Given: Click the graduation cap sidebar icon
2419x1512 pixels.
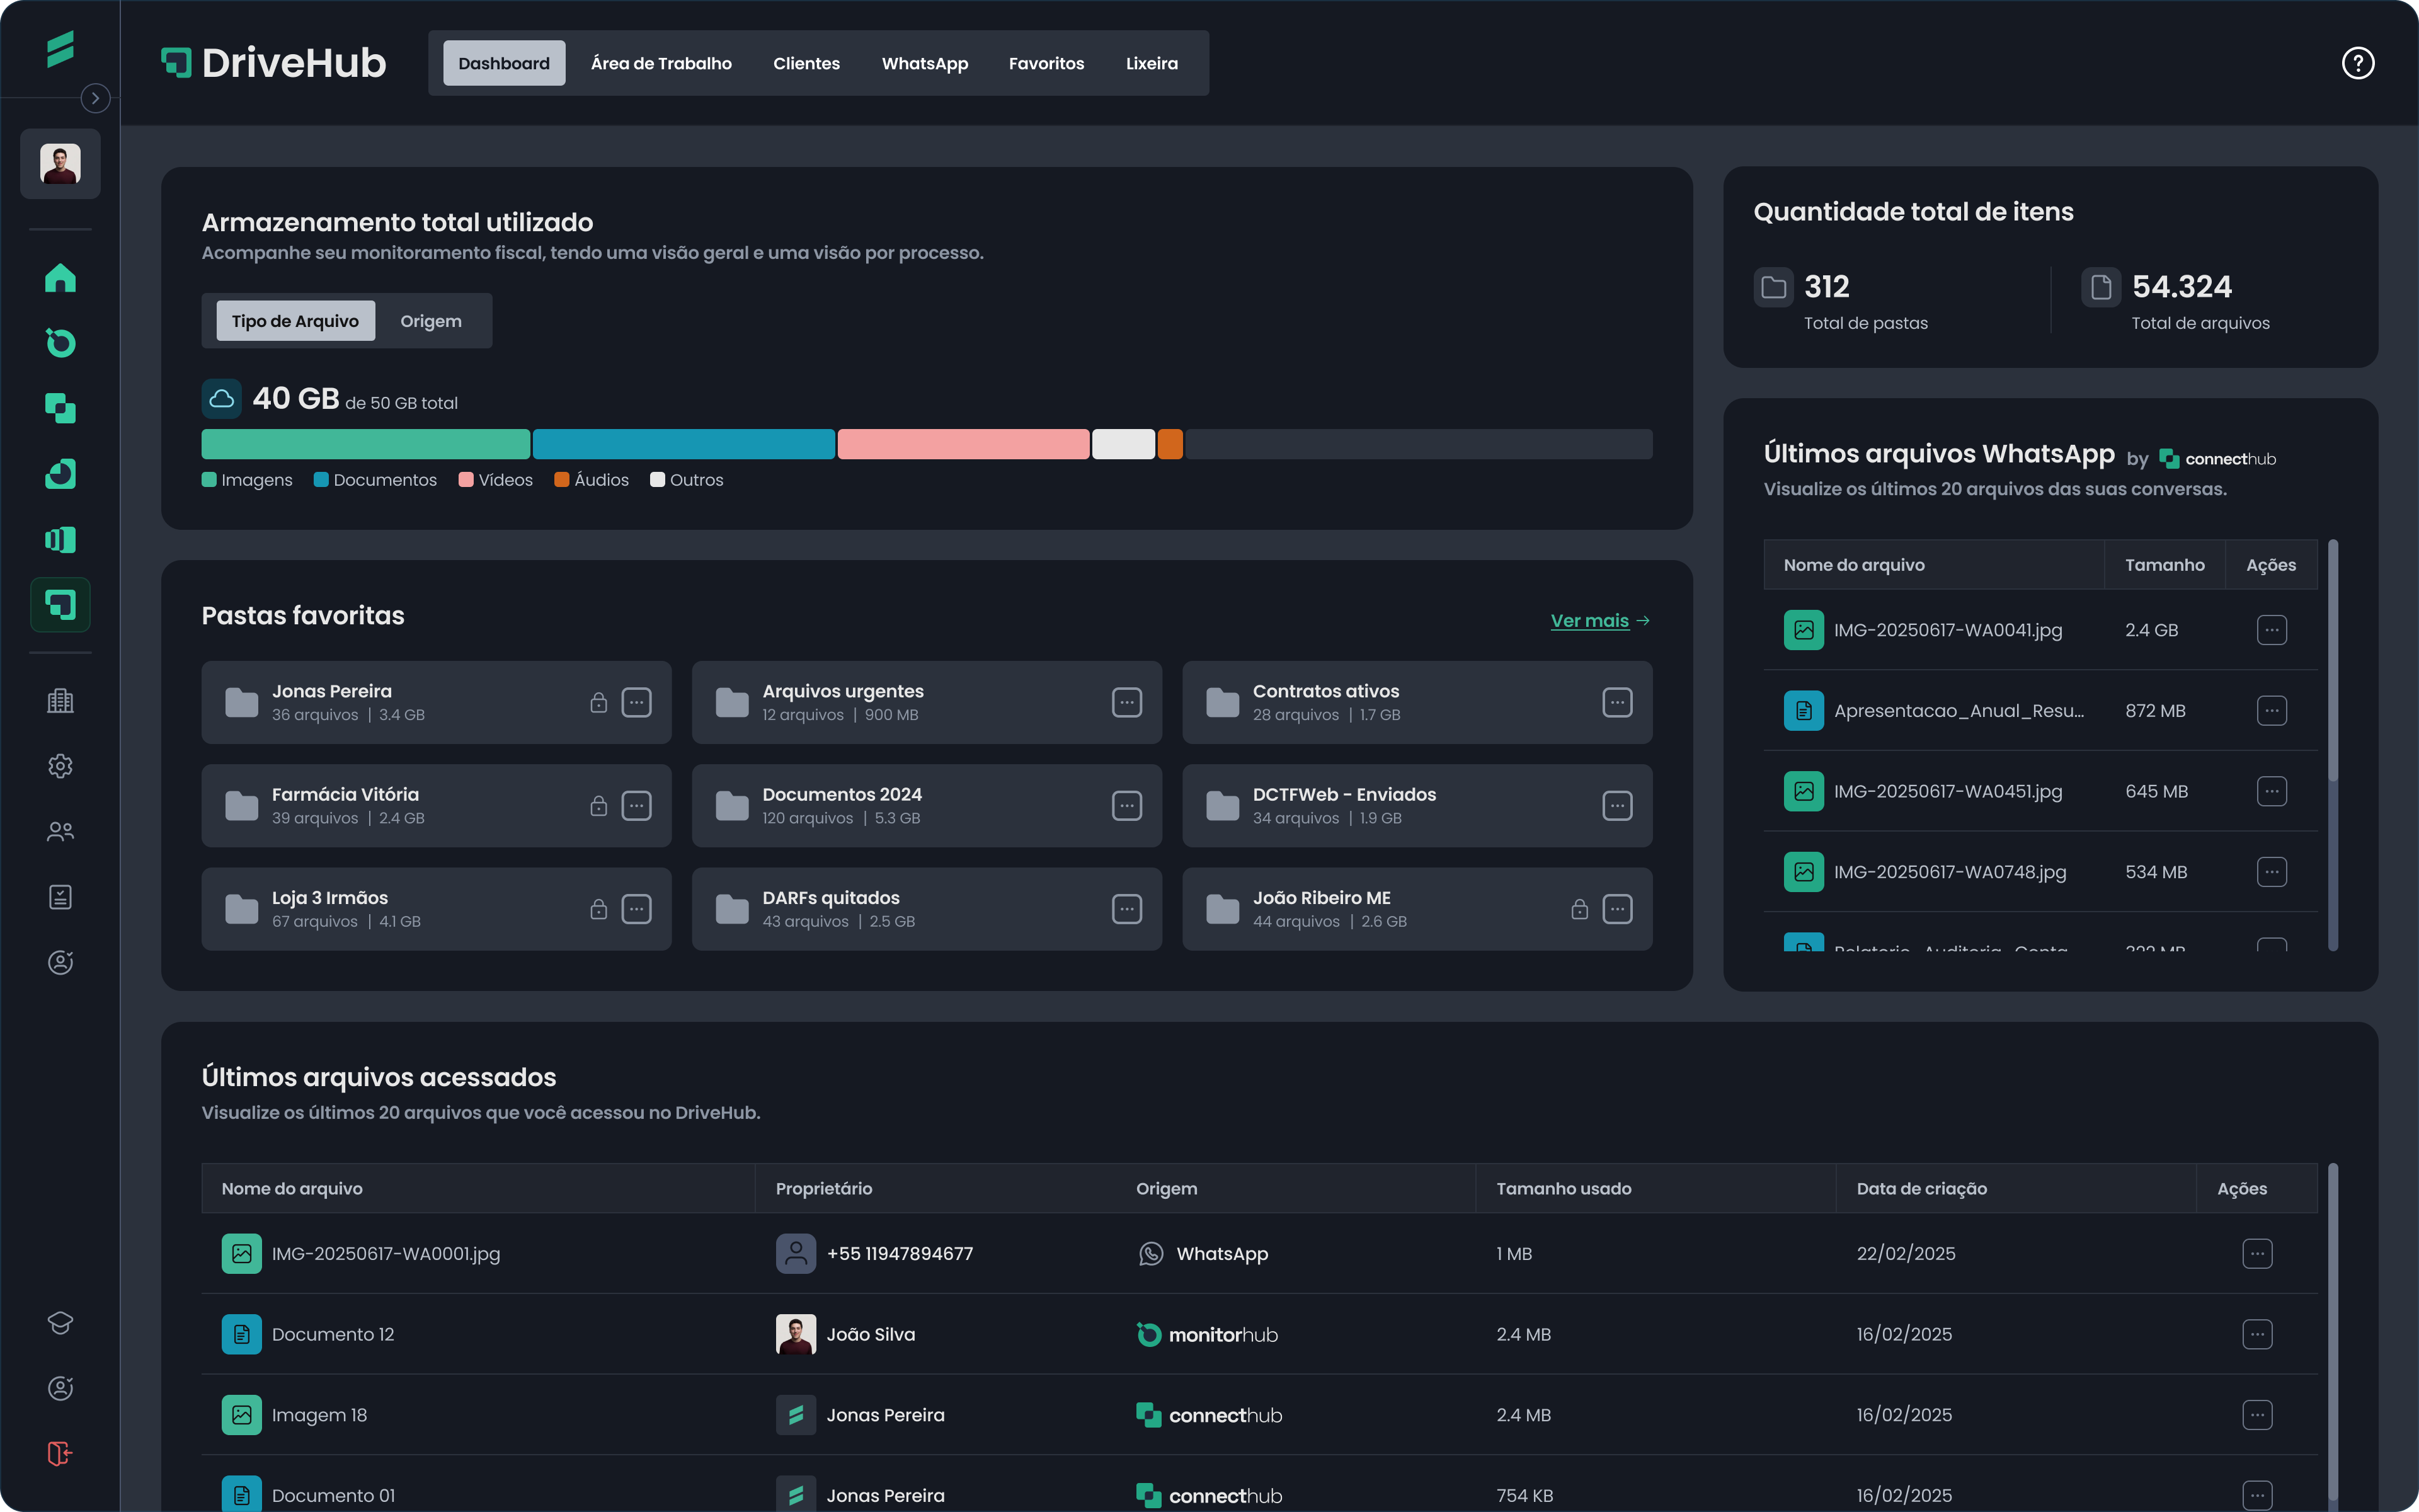Looking at the screenshot, I should pyautogui.click(x=60, y=1322).
